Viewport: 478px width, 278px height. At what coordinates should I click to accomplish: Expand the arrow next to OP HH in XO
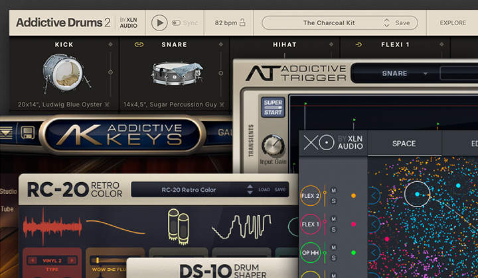(x=374, y=253)
